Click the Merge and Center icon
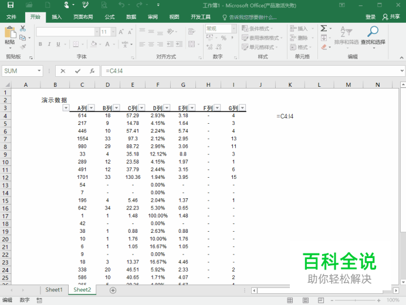Screen dimensions: 406x305 coord(192,44)
